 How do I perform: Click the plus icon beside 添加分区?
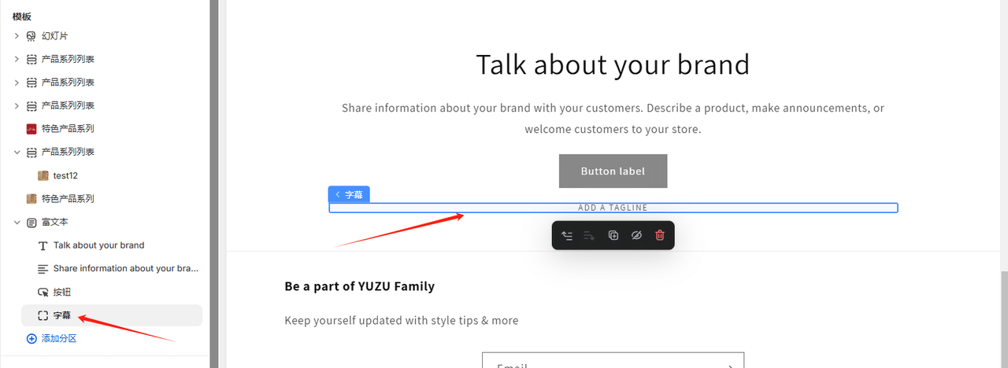tap(31, 339)
